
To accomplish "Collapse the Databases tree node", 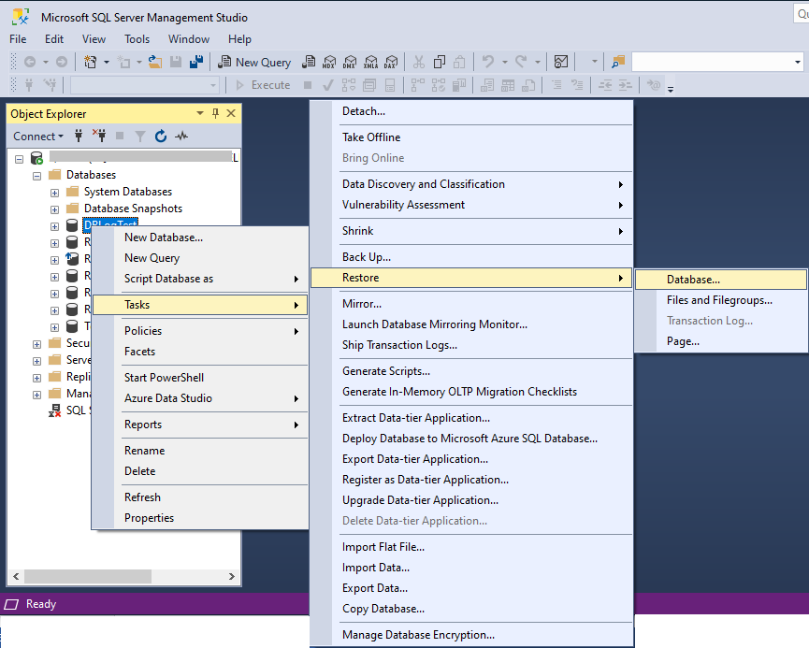I will pos(37,175).
